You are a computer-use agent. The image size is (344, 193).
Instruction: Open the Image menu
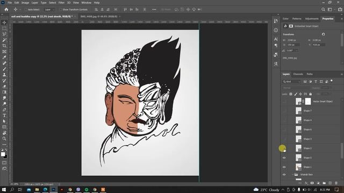(25, 3)
